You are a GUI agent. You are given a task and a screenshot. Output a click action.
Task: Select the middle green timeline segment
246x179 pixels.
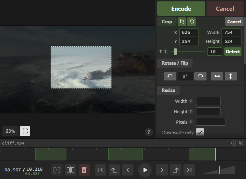coord(125,154)
